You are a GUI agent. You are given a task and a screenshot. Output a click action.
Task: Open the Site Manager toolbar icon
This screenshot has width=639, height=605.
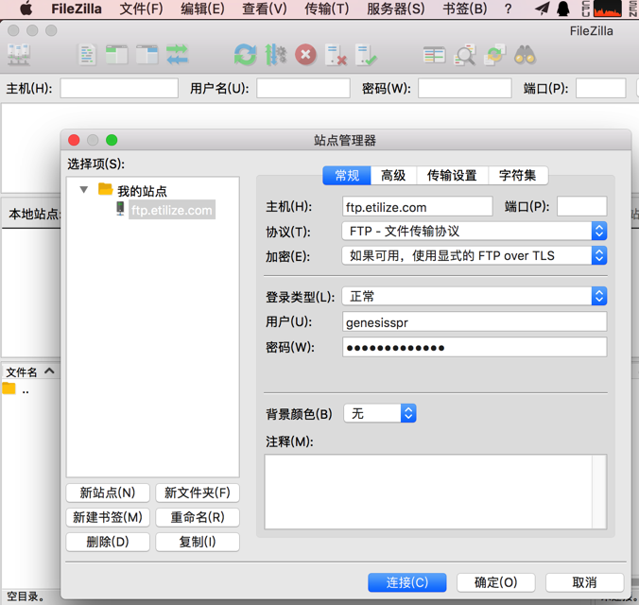[x=19, y=55]
